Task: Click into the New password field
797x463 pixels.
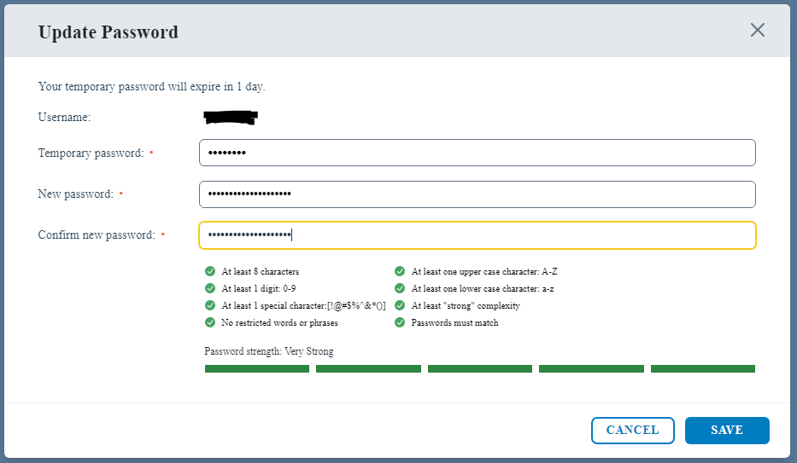Action: click(478, 194)
